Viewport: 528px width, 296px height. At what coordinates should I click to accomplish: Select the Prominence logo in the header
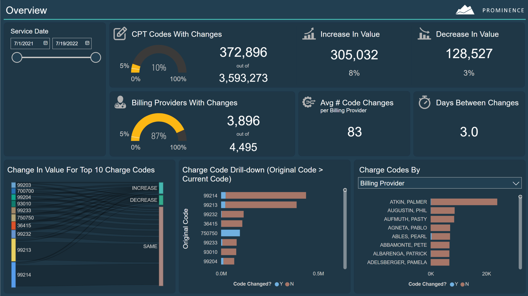pyautogui.click(x=465, y=10)
